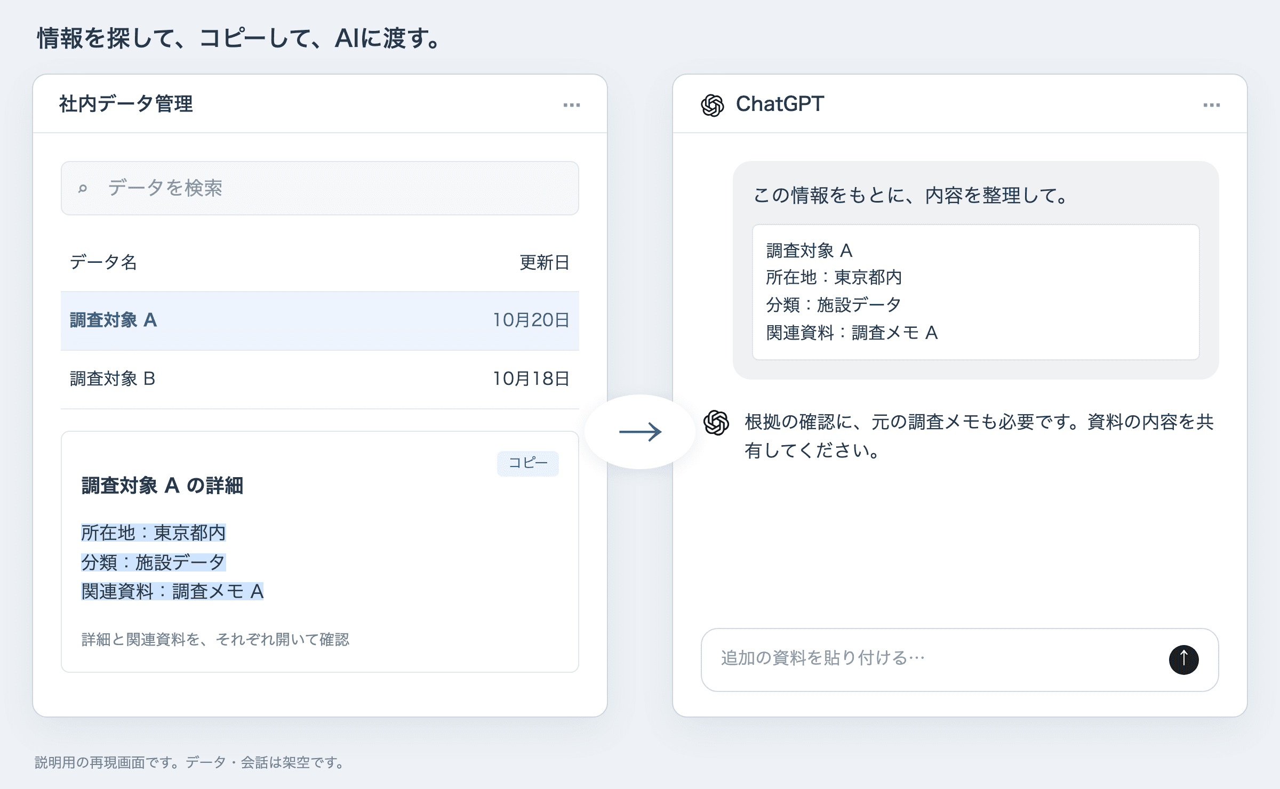Viewport: 1280px width, 789px height.
Task: Click 所在地：東京都内 in the pasted chat quote
Action: (834, 277)
